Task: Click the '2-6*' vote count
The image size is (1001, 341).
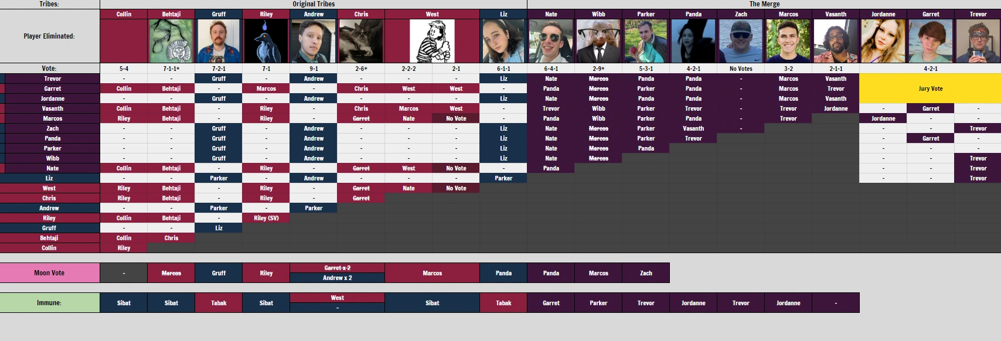Action: pyautogui.click(x=361, y=69)
